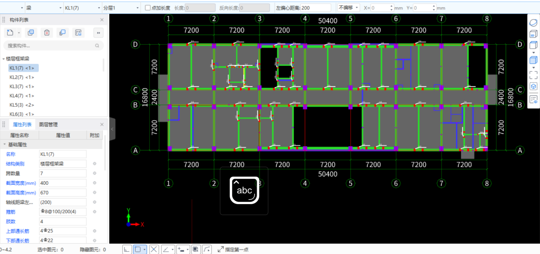Collapse the 基础属性 section
The height and width of the screenshot is (254, 540).
coord(4,145)
